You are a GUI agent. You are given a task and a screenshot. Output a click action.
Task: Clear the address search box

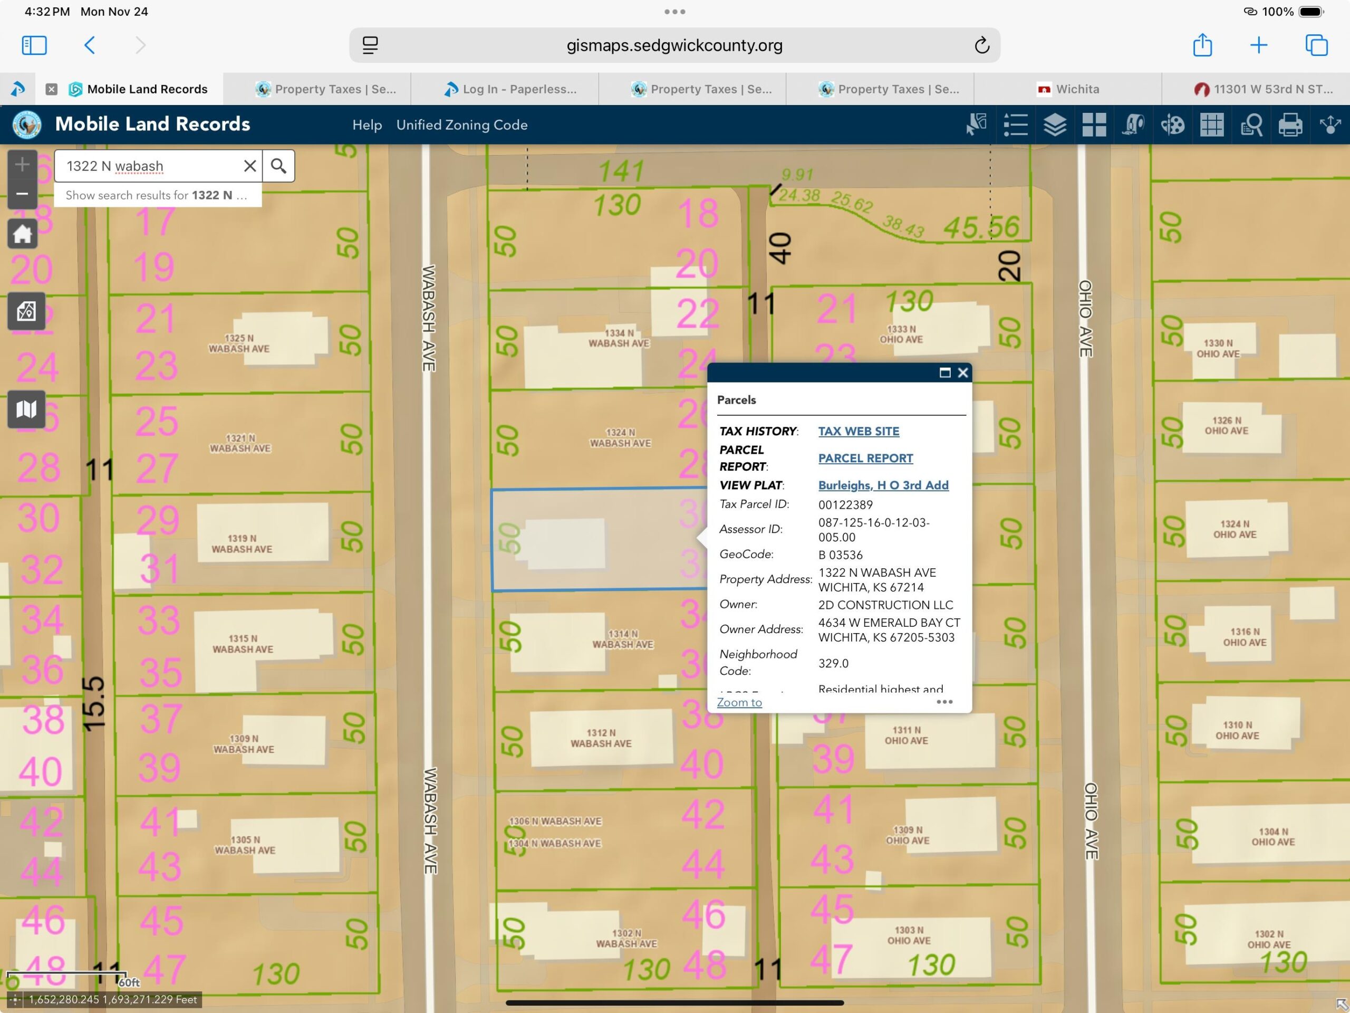249,166
